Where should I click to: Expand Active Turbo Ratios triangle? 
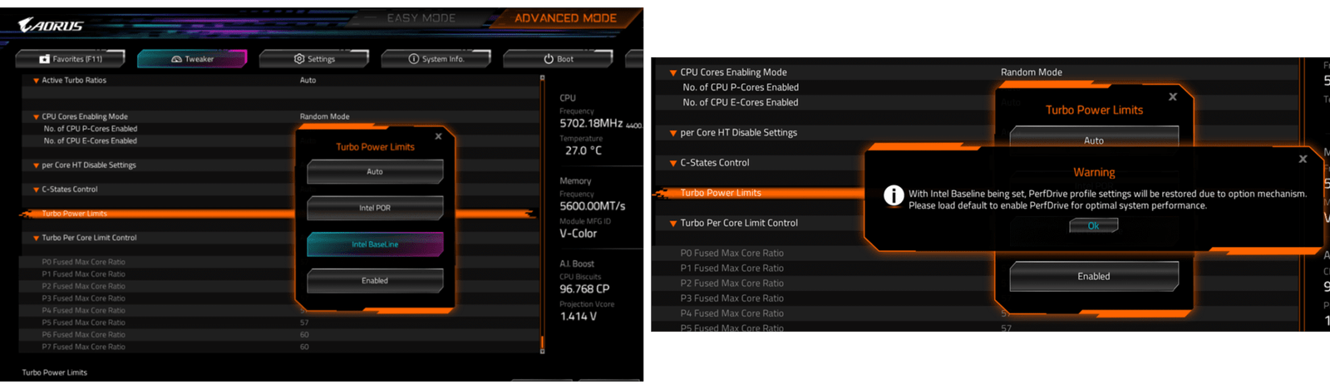point(36,81)
